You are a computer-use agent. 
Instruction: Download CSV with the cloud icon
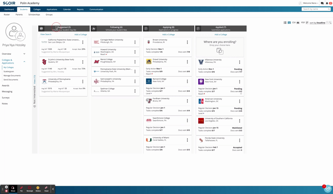click(298, 23)
